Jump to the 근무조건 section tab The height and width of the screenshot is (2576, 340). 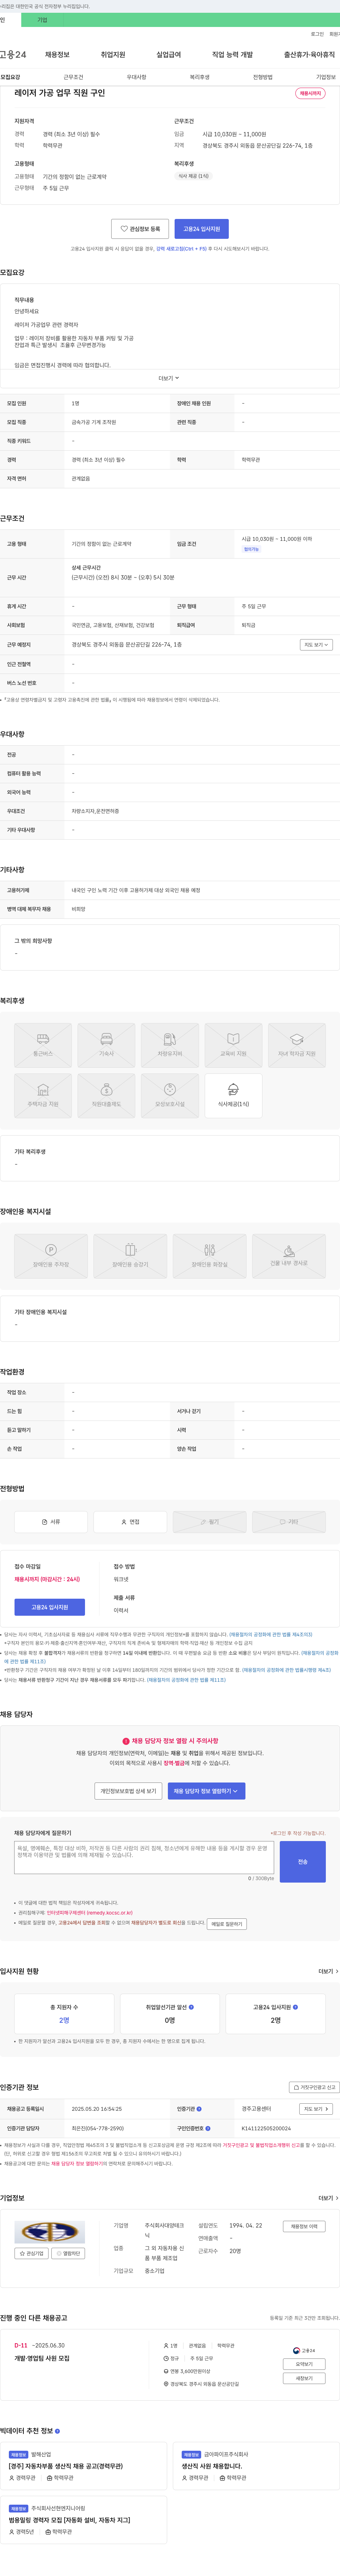[73, 77]
